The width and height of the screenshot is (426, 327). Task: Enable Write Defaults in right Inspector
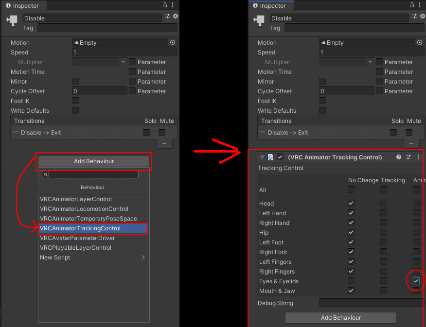coord(322,110)
